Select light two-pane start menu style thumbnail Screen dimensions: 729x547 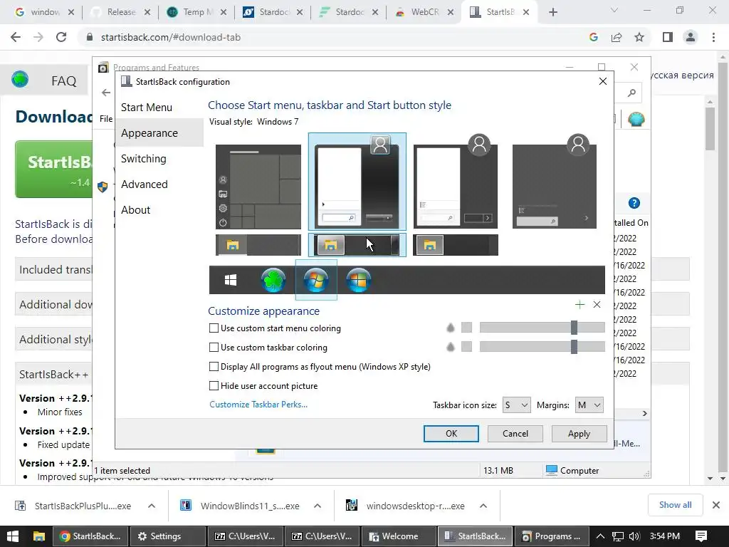pos(456,182)
